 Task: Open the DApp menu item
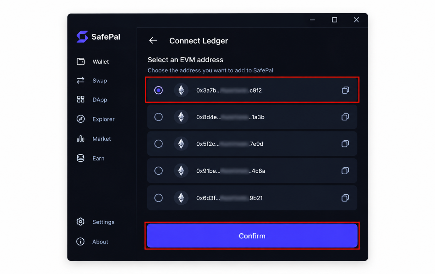click(100, 100)
